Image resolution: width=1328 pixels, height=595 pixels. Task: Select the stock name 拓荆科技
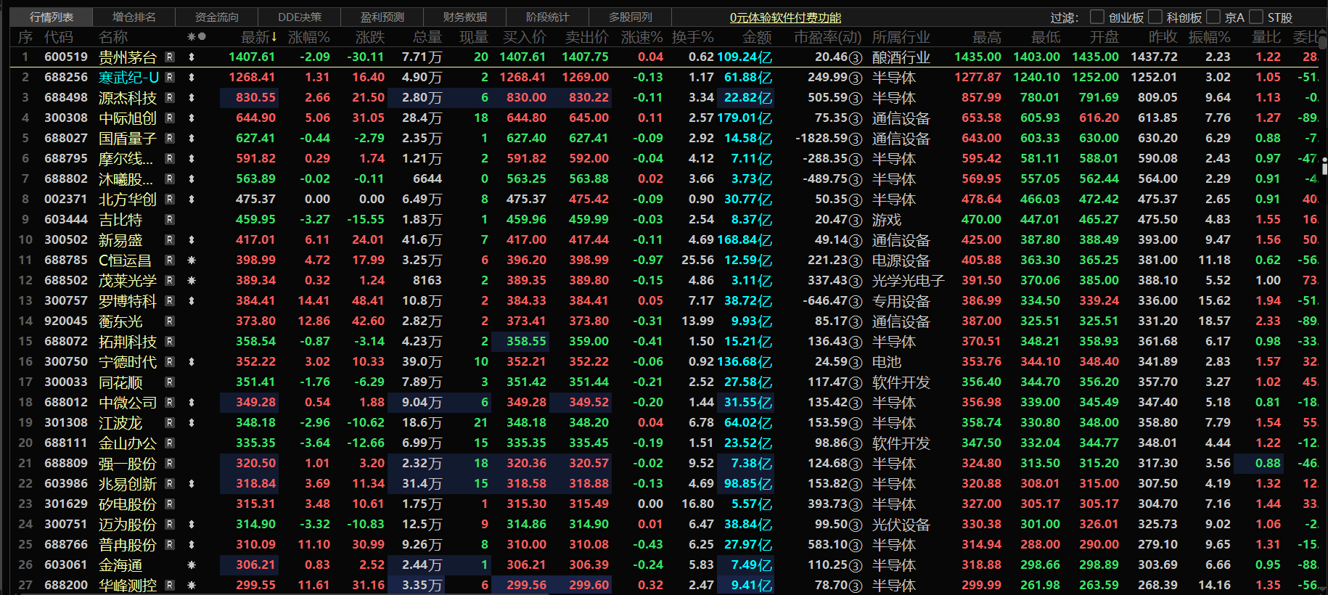click(x=128, y=341)
